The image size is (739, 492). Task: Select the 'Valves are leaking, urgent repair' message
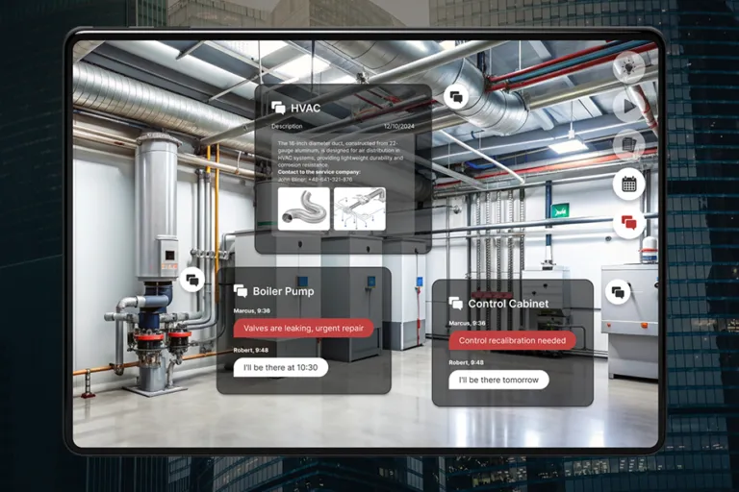click(303, 328)
